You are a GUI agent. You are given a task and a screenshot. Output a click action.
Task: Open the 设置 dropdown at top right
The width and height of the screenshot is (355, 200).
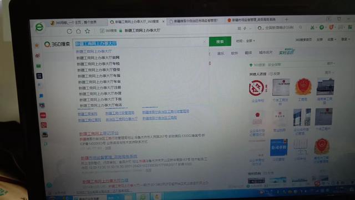[332, 39]
